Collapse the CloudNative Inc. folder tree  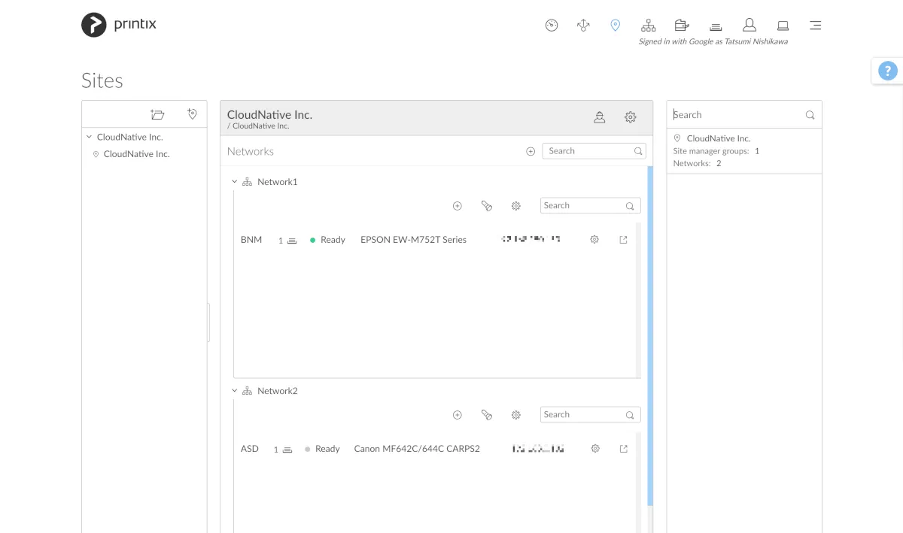[x=90, y=138]
